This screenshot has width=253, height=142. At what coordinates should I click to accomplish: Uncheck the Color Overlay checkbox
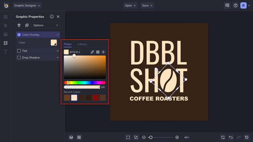(x=19, y=35)
